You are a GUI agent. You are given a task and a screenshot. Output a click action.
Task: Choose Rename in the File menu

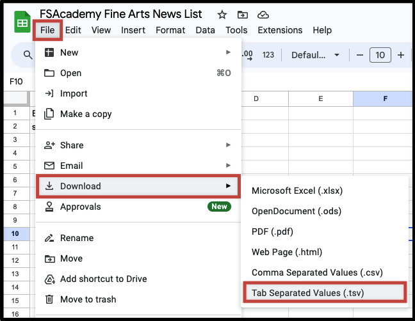click(x=138, y=238)
